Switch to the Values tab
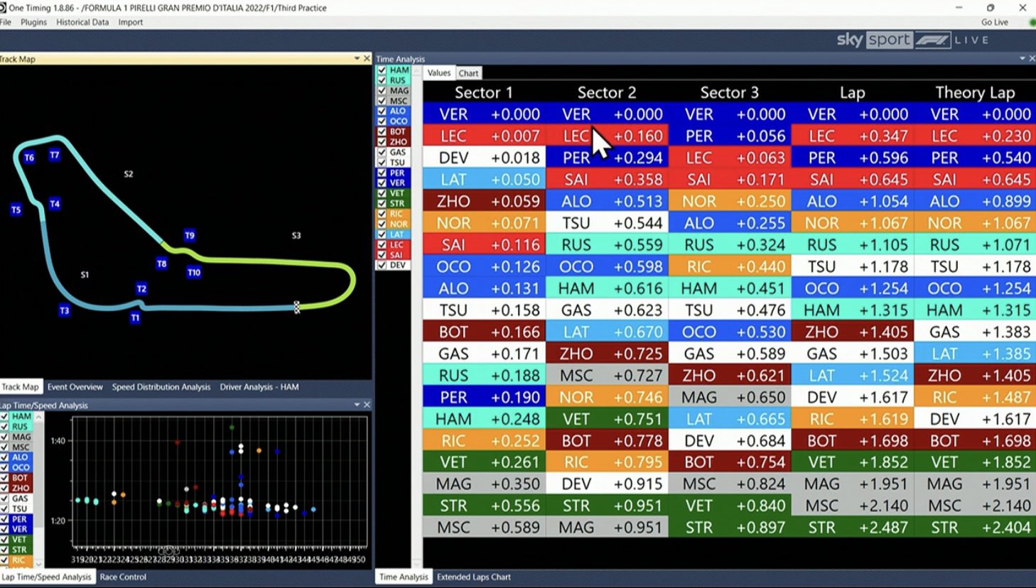Viewport: 1036px width, 588px height. tap(439, 72)
